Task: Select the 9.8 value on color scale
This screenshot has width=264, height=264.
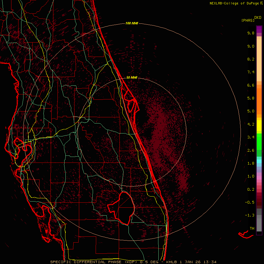Action: click(251, 33)
